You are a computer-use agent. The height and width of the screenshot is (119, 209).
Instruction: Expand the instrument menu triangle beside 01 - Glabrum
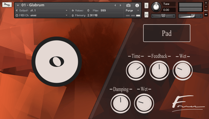[18, 5]
